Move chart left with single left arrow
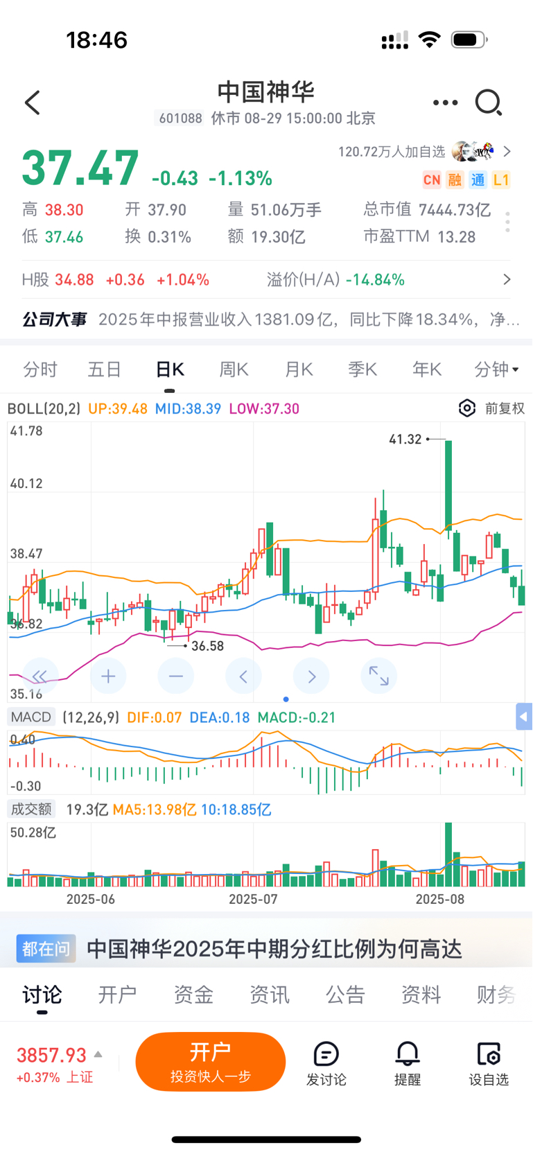 pyautogui.click(x=243, y=676)
